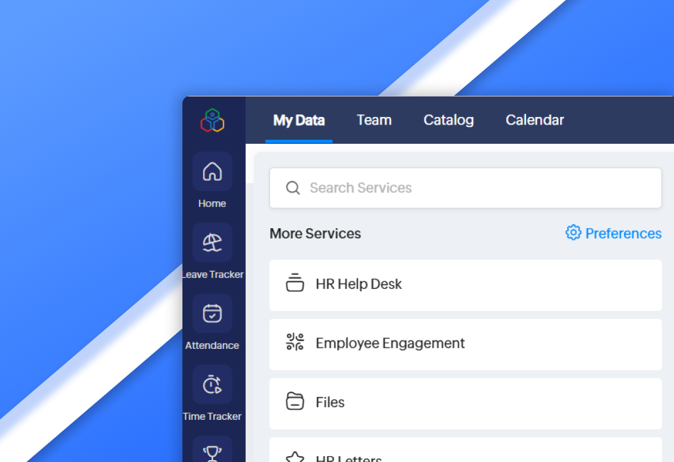Select the HR Help Desk icon
Screen dimensions: 674x462
click(294, 284)
